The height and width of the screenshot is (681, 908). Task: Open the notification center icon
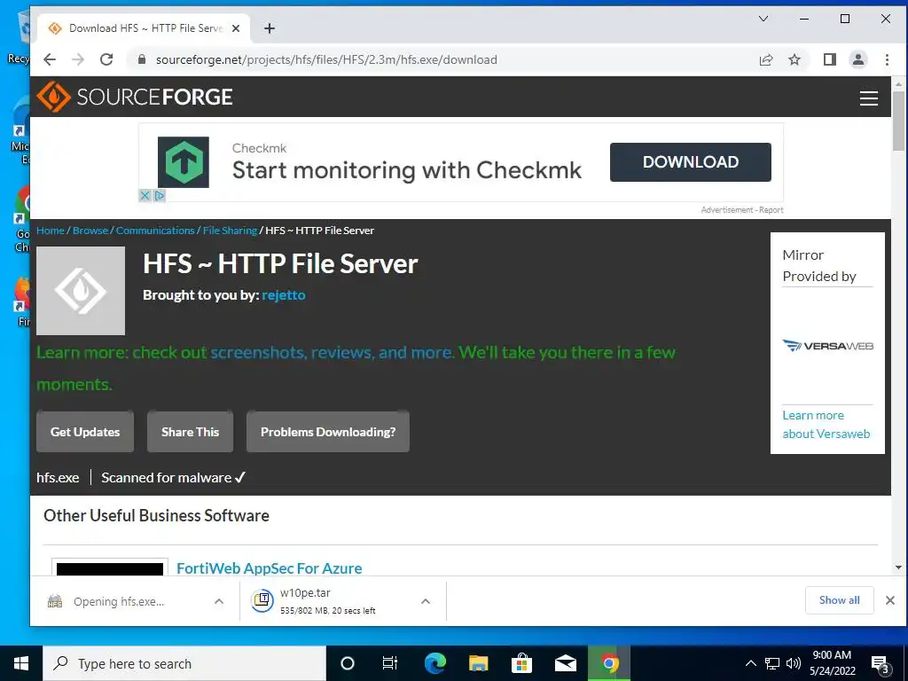pos(881,664)
